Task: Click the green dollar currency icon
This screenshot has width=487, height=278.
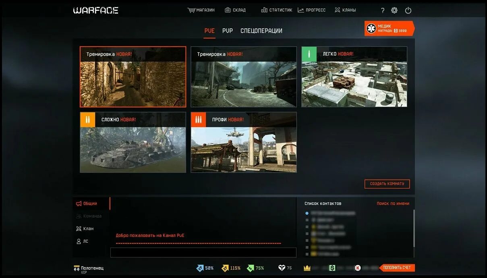Action: (x=332, y=268)
